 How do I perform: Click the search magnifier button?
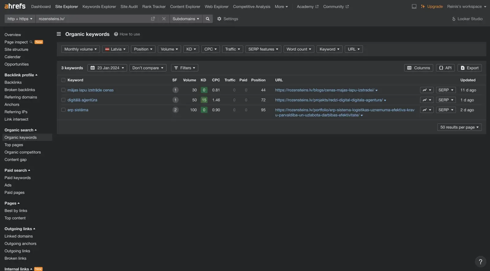[x=208, y=19]
